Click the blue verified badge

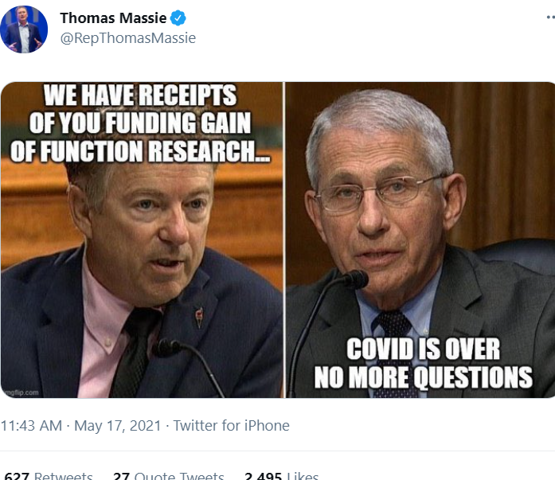click(178, 18)
